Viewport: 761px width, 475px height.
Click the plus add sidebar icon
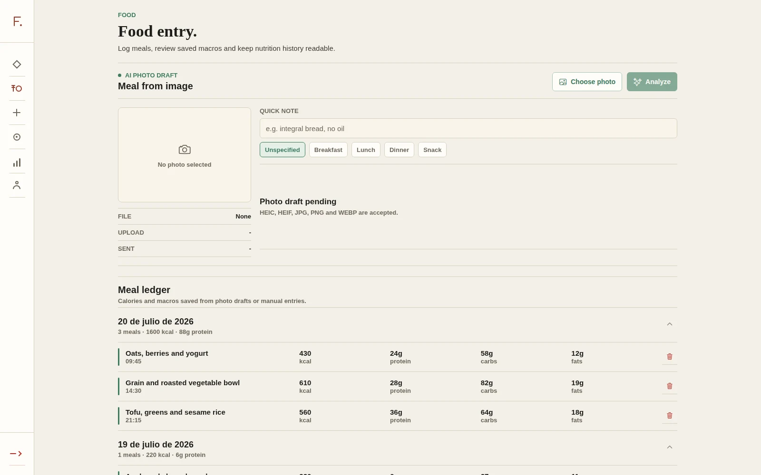coord(17,113)
